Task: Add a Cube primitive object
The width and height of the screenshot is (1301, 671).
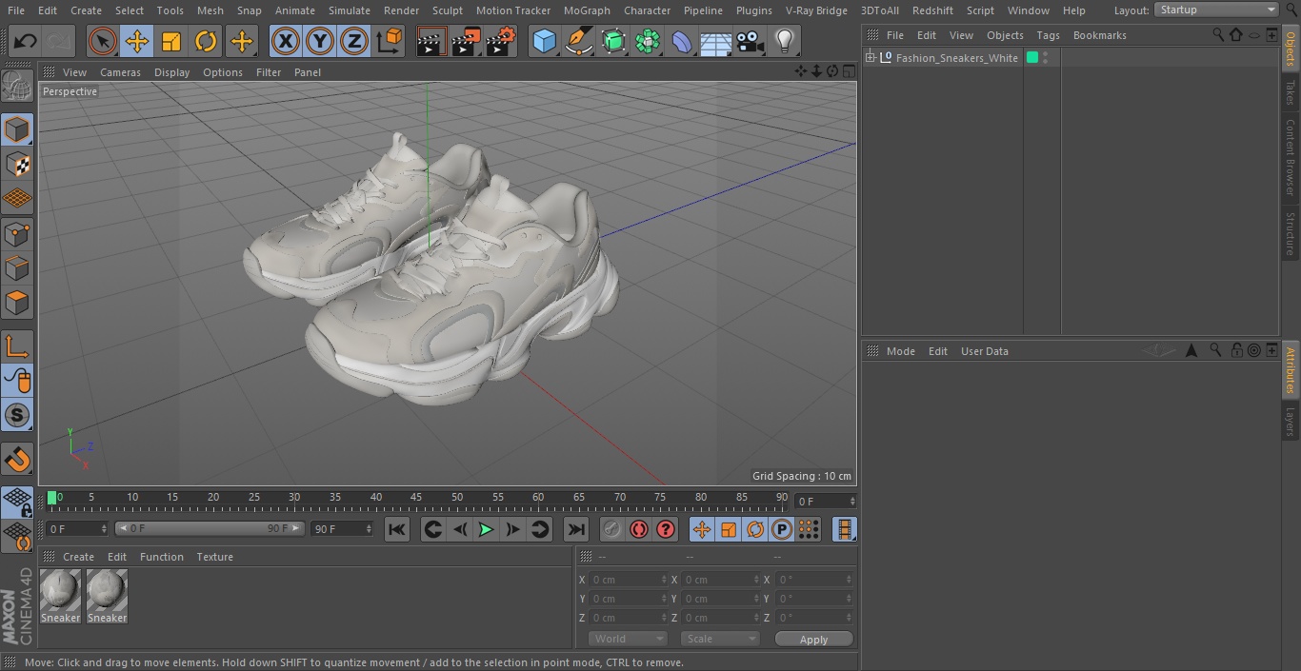Action: coord(544,41)
